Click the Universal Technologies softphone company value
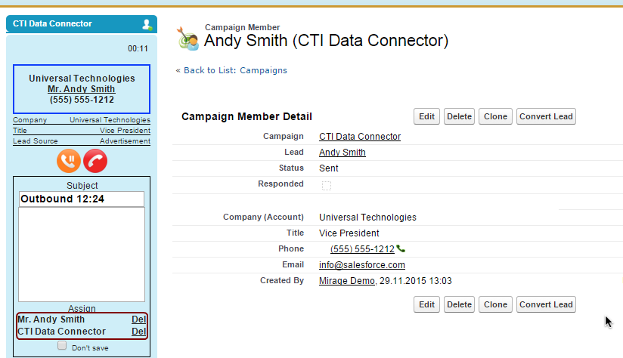 [110, 120]
